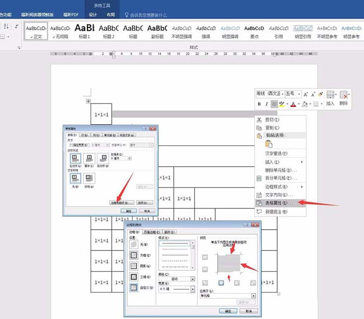Open the font size 五号 dropdown
The height and width of the screenshot is (319, 364).
coord(298,94)
